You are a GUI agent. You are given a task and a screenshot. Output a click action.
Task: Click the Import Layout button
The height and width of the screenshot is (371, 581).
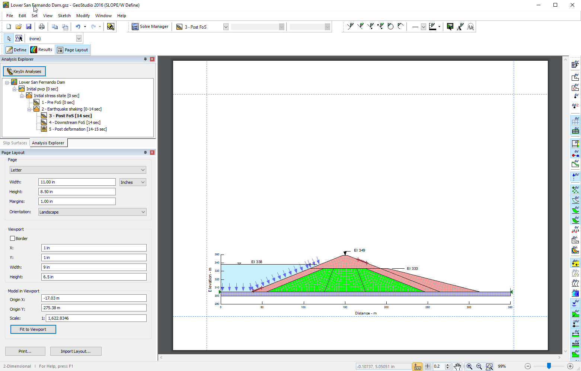(76, 351)
